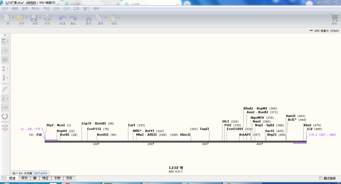Open the 查看 (View) menu
The height and width of the screenshot is (184, 341).
pyautogui.click(x=25, y=9)
